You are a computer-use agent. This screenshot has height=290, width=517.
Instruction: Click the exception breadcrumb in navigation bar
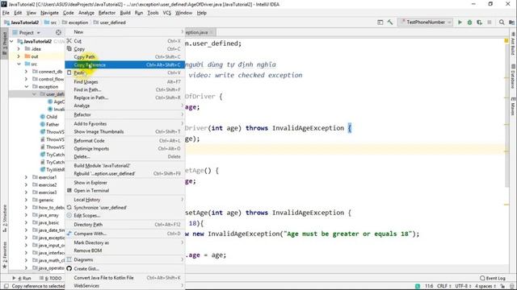coord(75,23)
